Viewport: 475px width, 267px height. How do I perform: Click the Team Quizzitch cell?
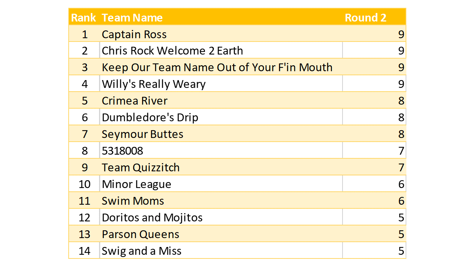point(141,167)
